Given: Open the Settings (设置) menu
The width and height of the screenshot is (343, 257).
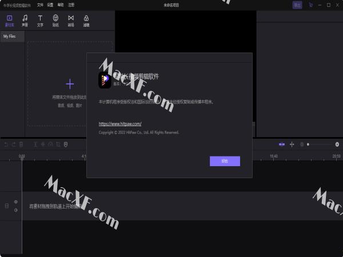Looking at the screenshot, I should 50,5.
